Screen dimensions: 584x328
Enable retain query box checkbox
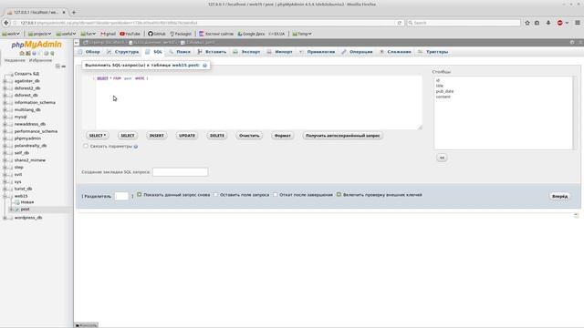point(215,194)
